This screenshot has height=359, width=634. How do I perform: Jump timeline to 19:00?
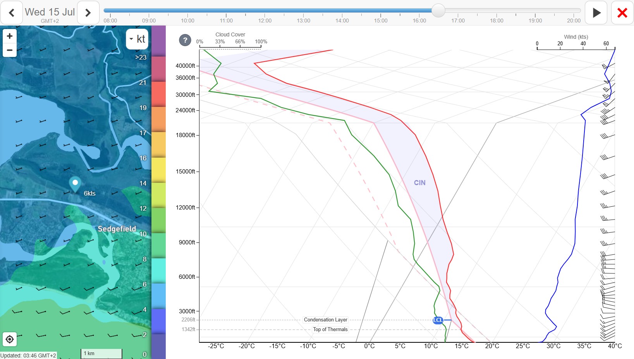[535, 21]
